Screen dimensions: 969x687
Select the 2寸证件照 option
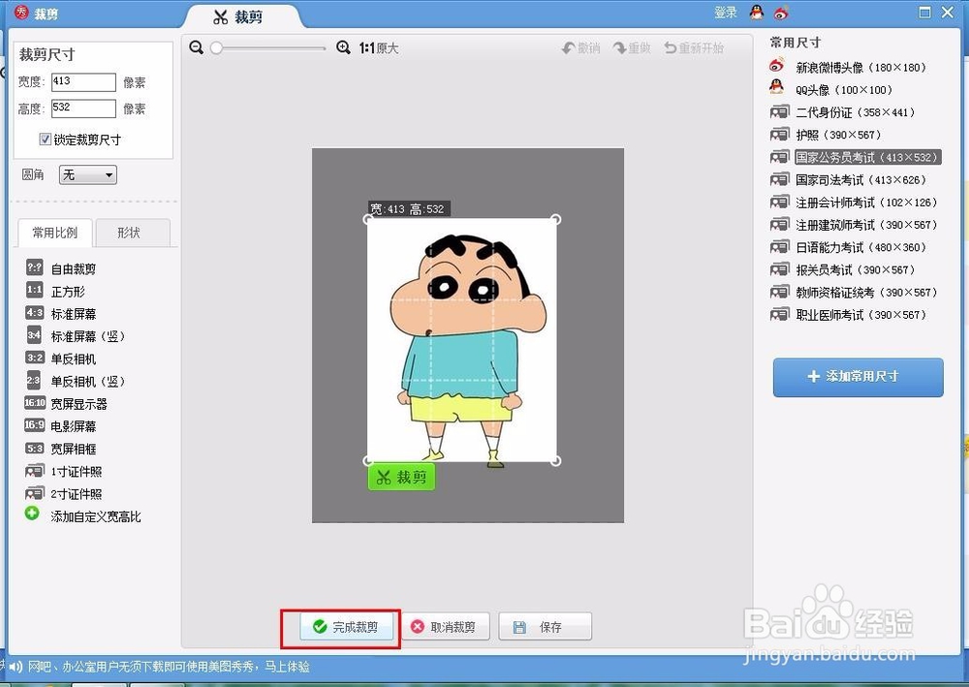click(x=64, y=493)
